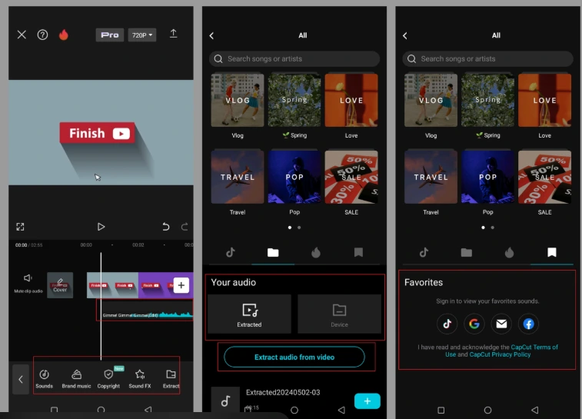Screen dimensions: 582x419
Task: Switch to trending flame tab in middle screen
Action: pyautogui.click(x=316, y=253)
